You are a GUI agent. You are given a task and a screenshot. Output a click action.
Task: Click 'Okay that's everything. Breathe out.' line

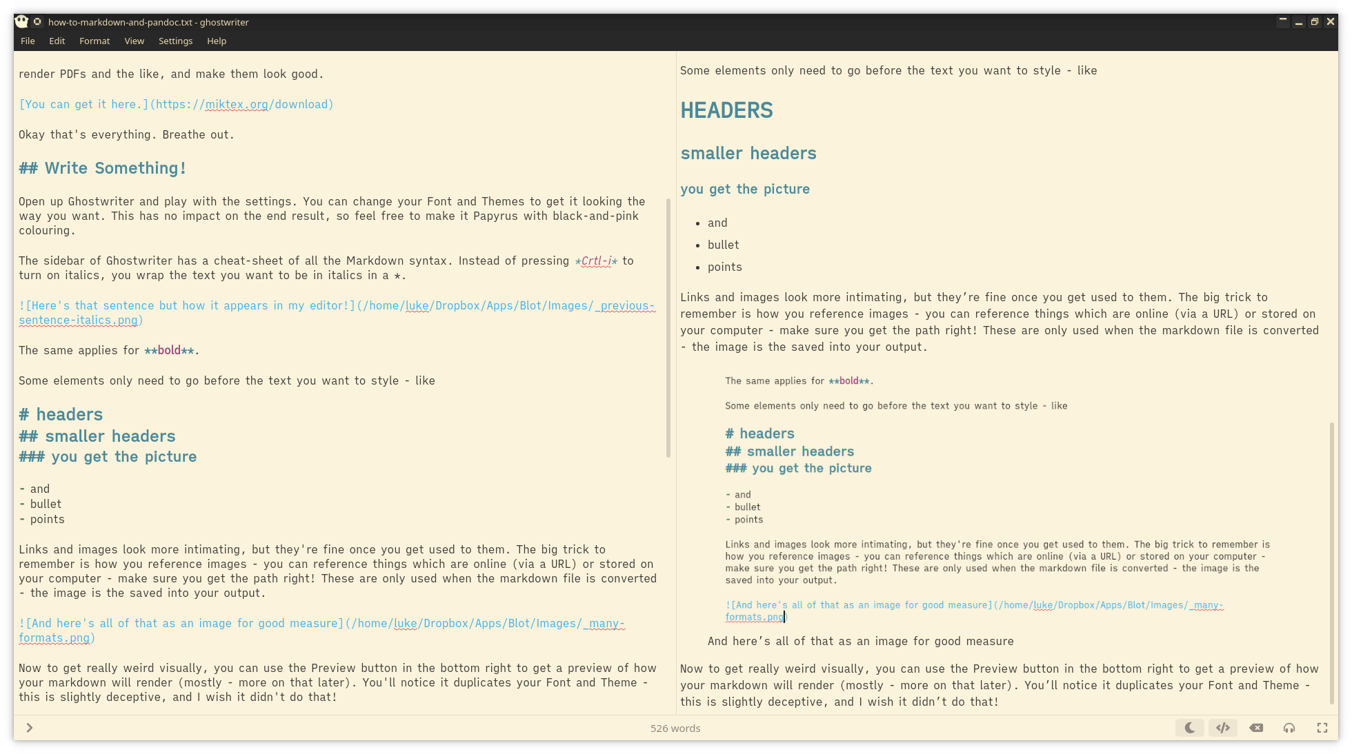[126, 134]
